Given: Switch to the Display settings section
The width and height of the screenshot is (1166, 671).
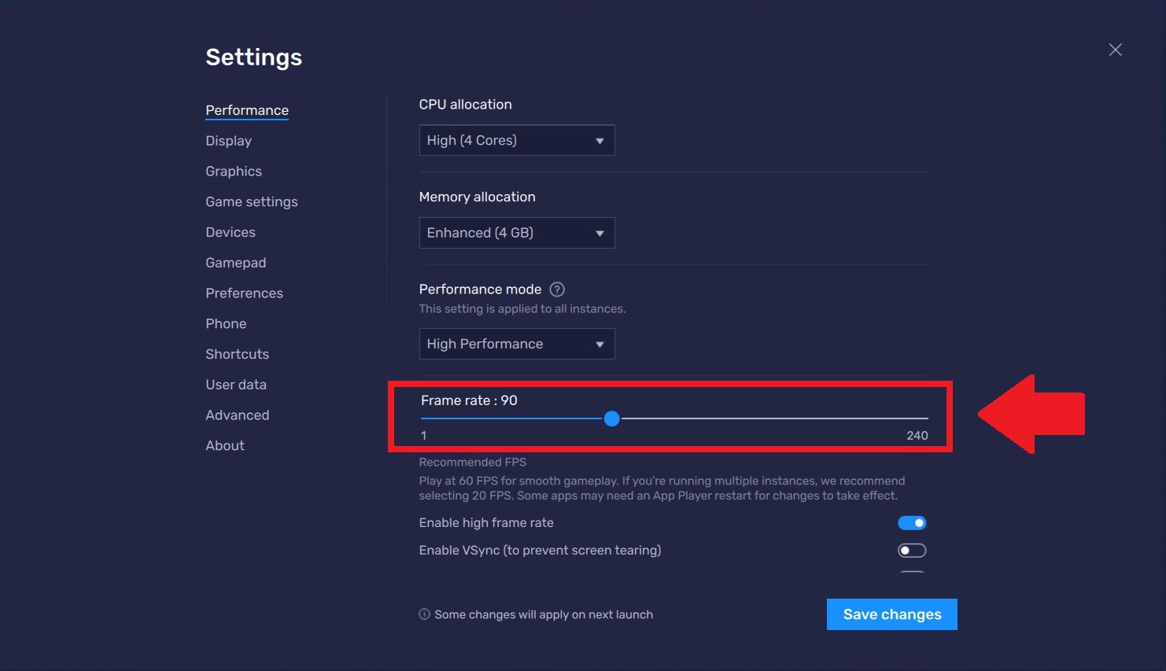Looking at the screenshot, I should click(228, 140).
